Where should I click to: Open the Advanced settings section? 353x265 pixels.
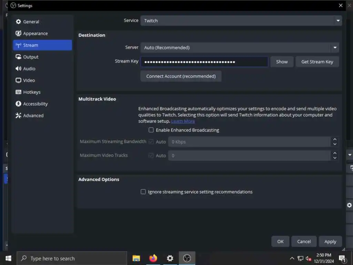click(x=42, y=115)
